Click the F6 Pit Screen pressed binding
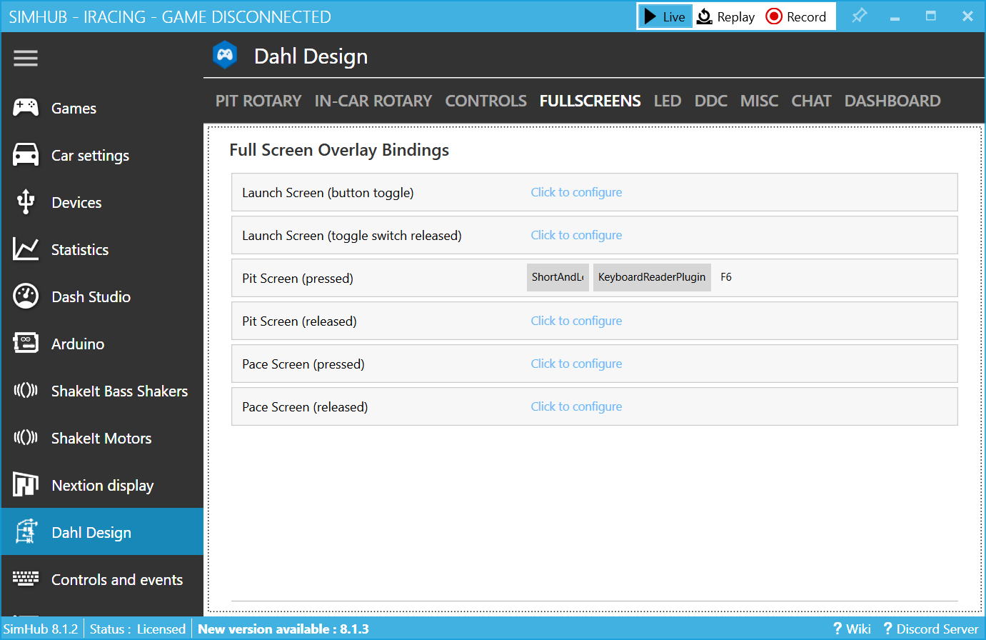The height and width of the screenshot is (640, 986). (x=726, y=277)
